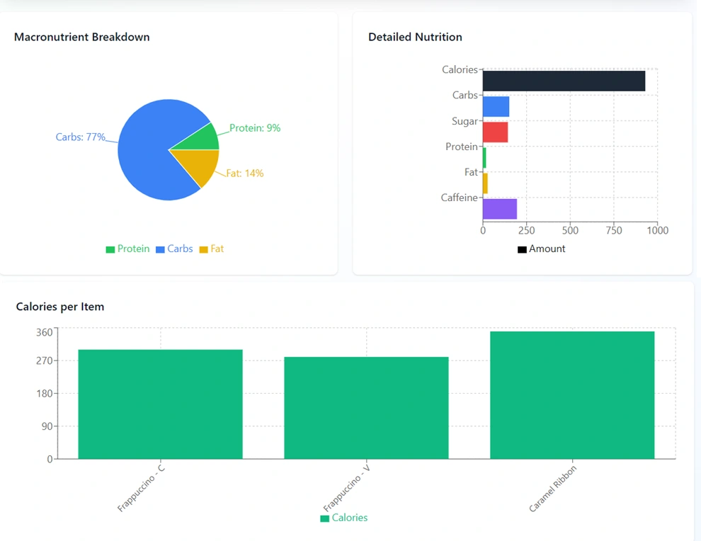Click the Caramel Ribbon calories bar
The height and width of the screenshot is (541, 701).
(572, 394)
